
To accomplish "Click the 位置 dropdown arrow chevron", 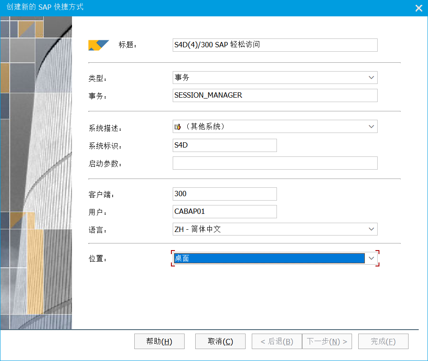I will (x=371, y=258).
